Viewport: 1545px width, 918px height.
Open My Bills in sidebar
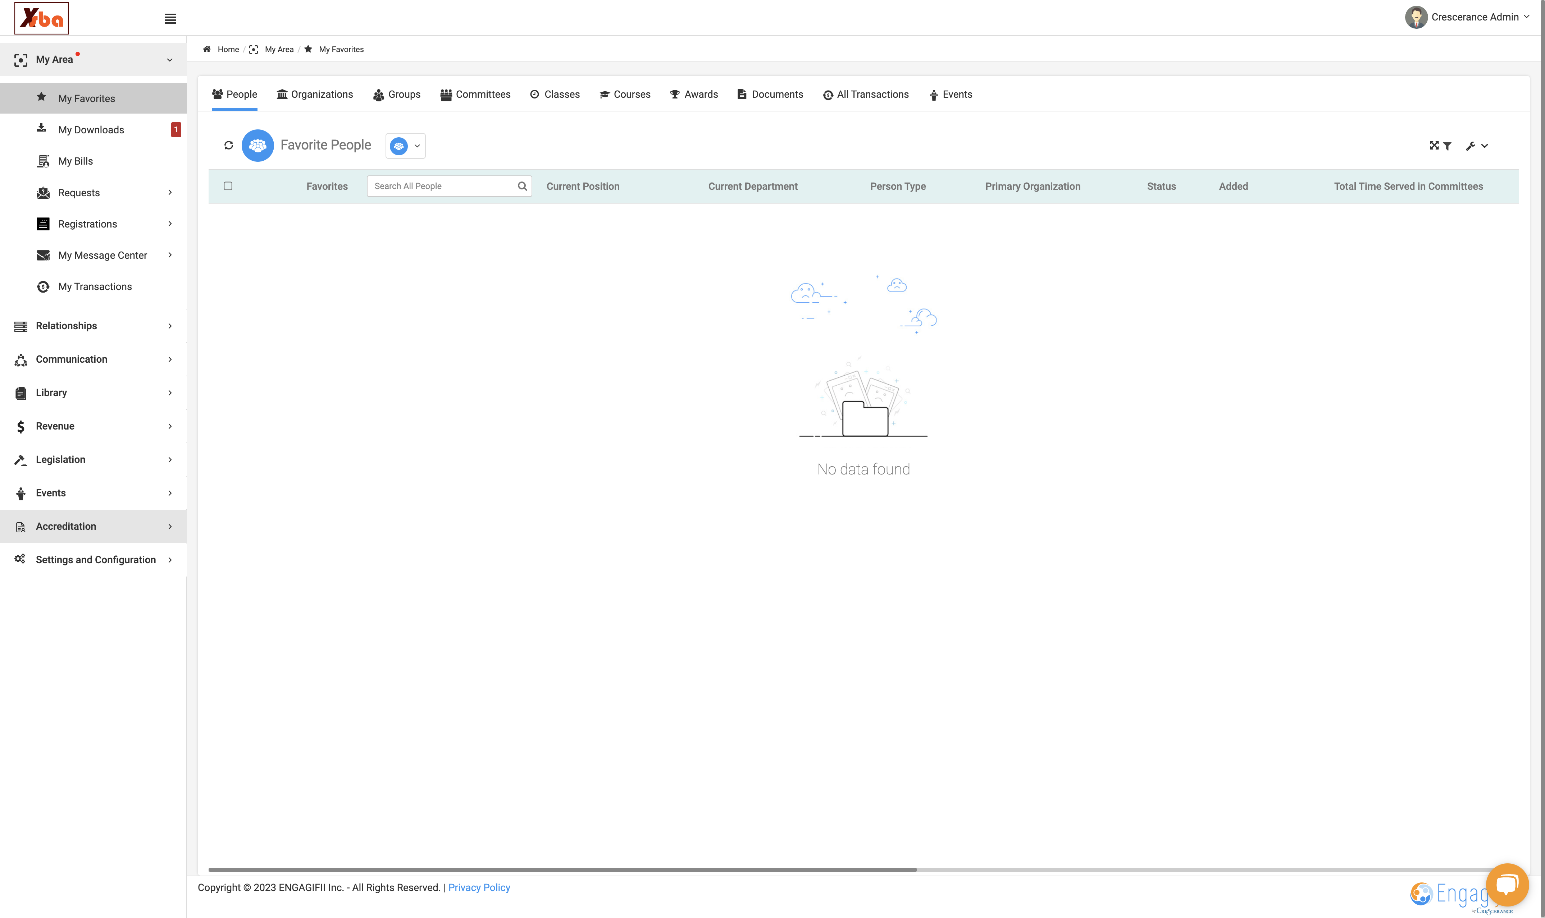(x=94, y=161)
